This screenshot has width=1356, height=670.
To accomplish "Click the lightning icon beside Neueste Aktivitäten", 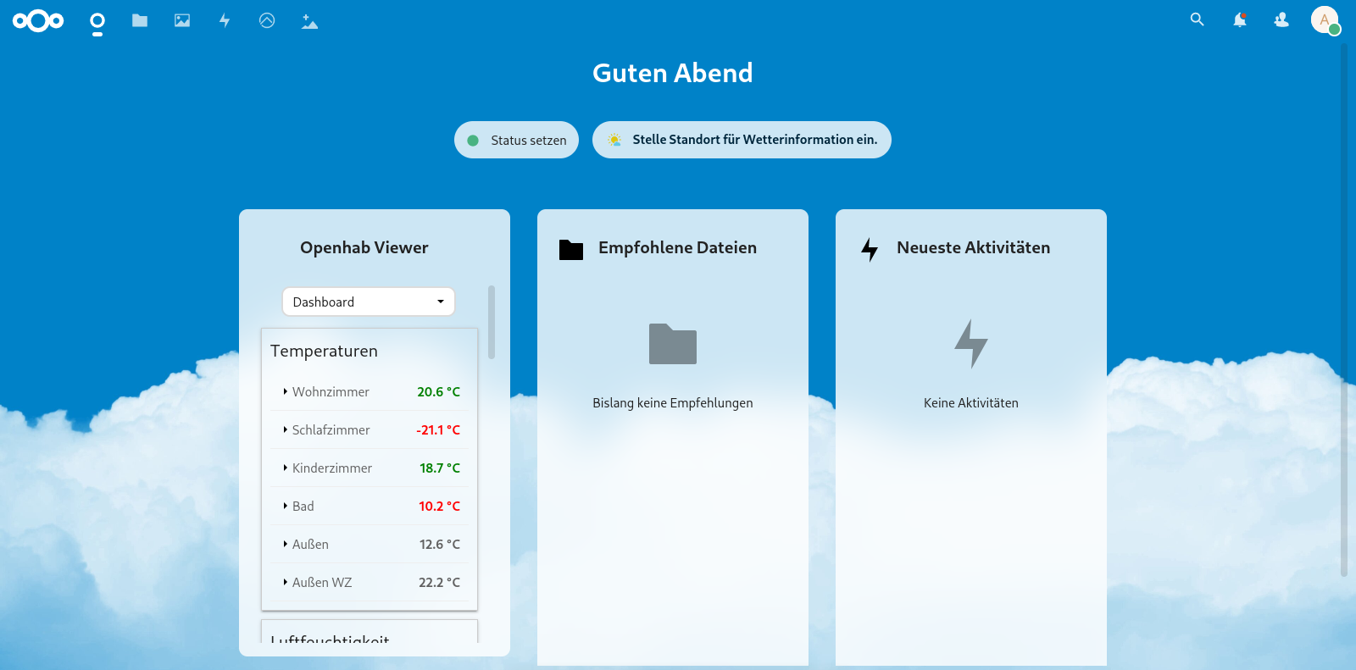I will click(x=870, y=249).
